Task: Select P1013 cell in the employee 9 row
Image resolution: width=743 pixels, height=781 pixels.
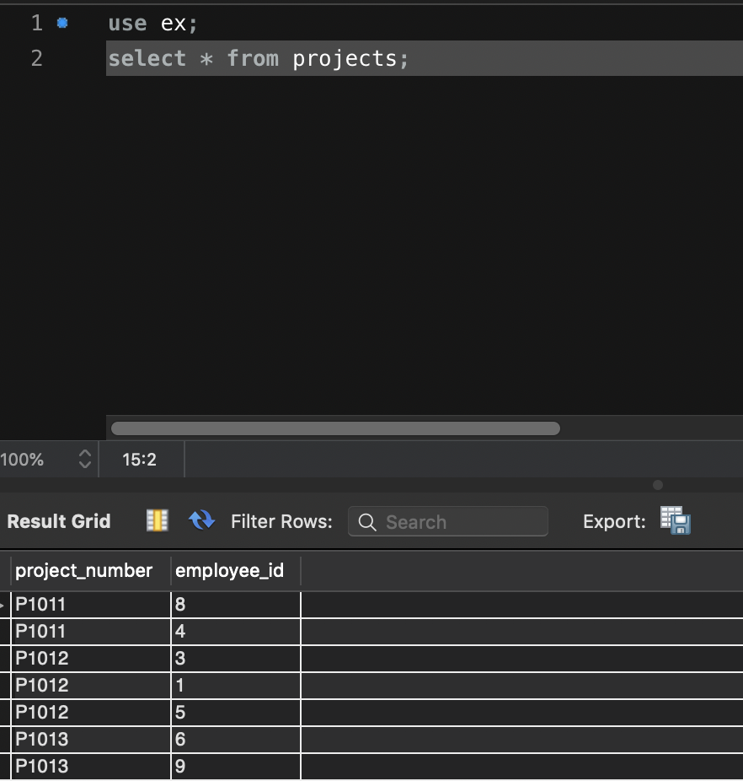Action: pyautogui.click(x=91, y=766)
